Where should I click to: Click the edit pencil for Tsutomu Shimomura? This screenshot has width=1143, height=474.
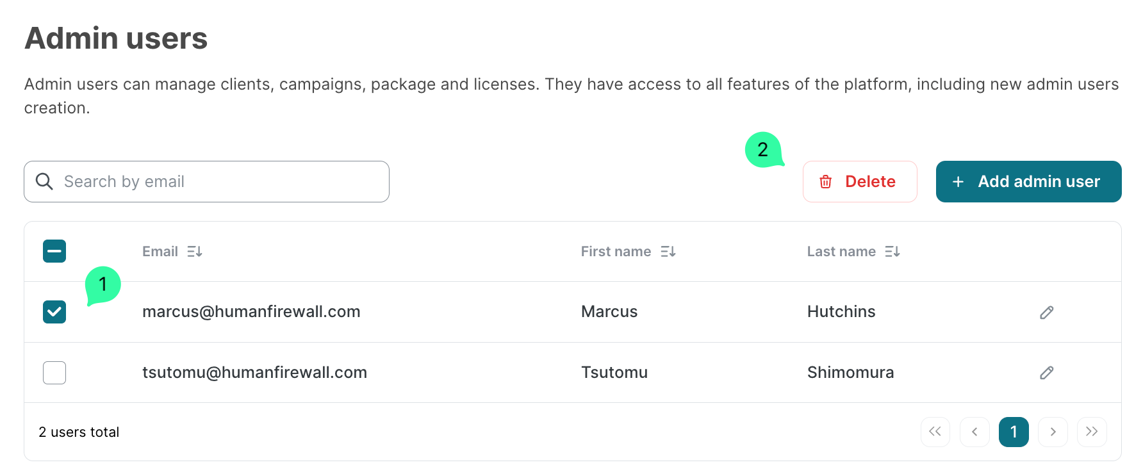click(x=1046, y=373)
